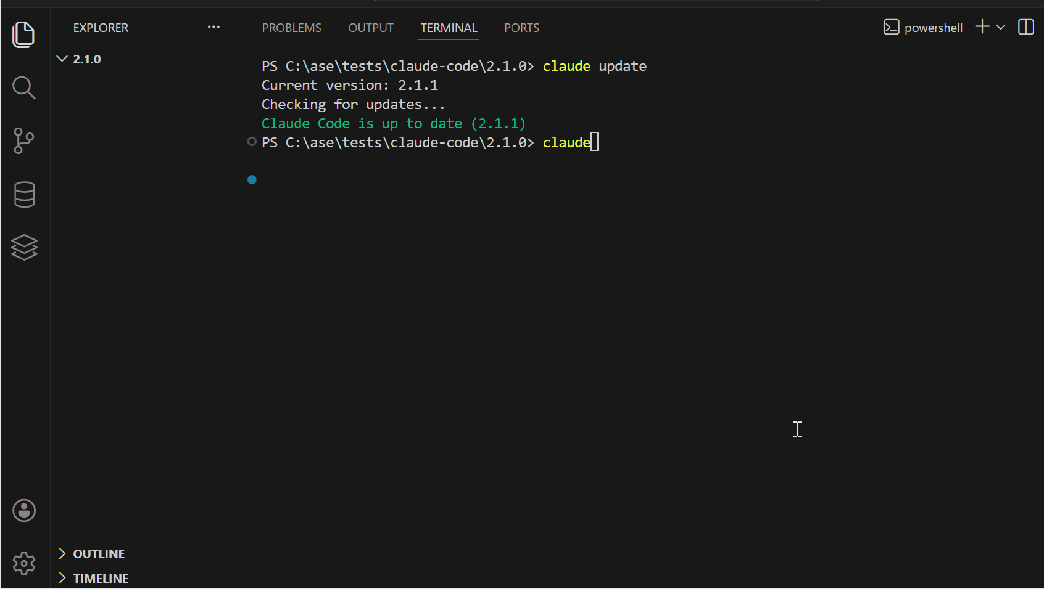Viewport: 1044px width, 589px height.
Task: Expand the TIMELINE section
Action: [x=144, y=578]
